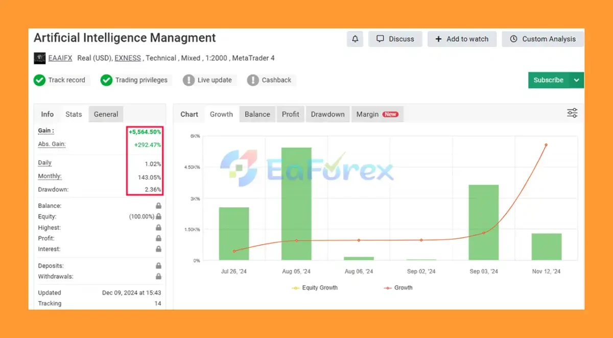
Task: Click the EAAIFX avatar thumbnail
Action: pyautogui.click(x=39, y=58)
